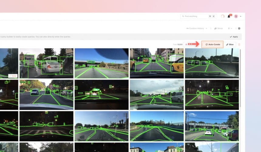Select the night crosswalk intersection thumbnail
The image size is (261, 152).
46,126
